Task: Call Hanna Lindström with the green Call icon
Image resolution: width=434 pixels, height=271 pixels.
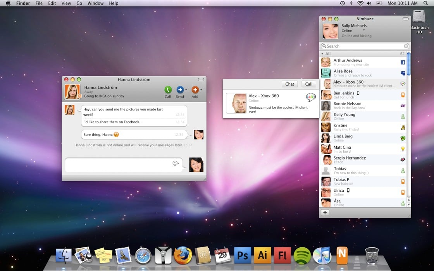Action: coord(168,90)
